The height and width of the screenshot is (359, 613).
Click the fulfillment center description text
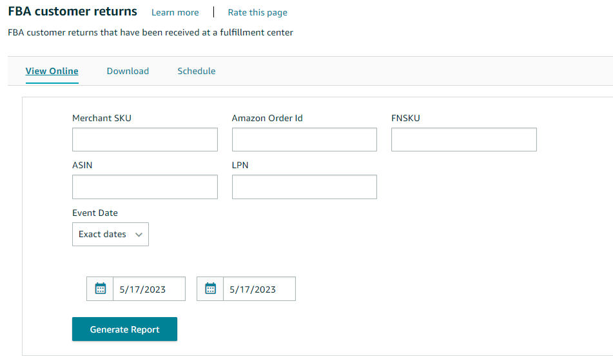[x=151, y=32]
